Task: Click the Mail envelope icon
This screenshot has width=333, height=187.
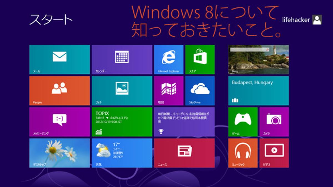Action: (x=60, y=57)
